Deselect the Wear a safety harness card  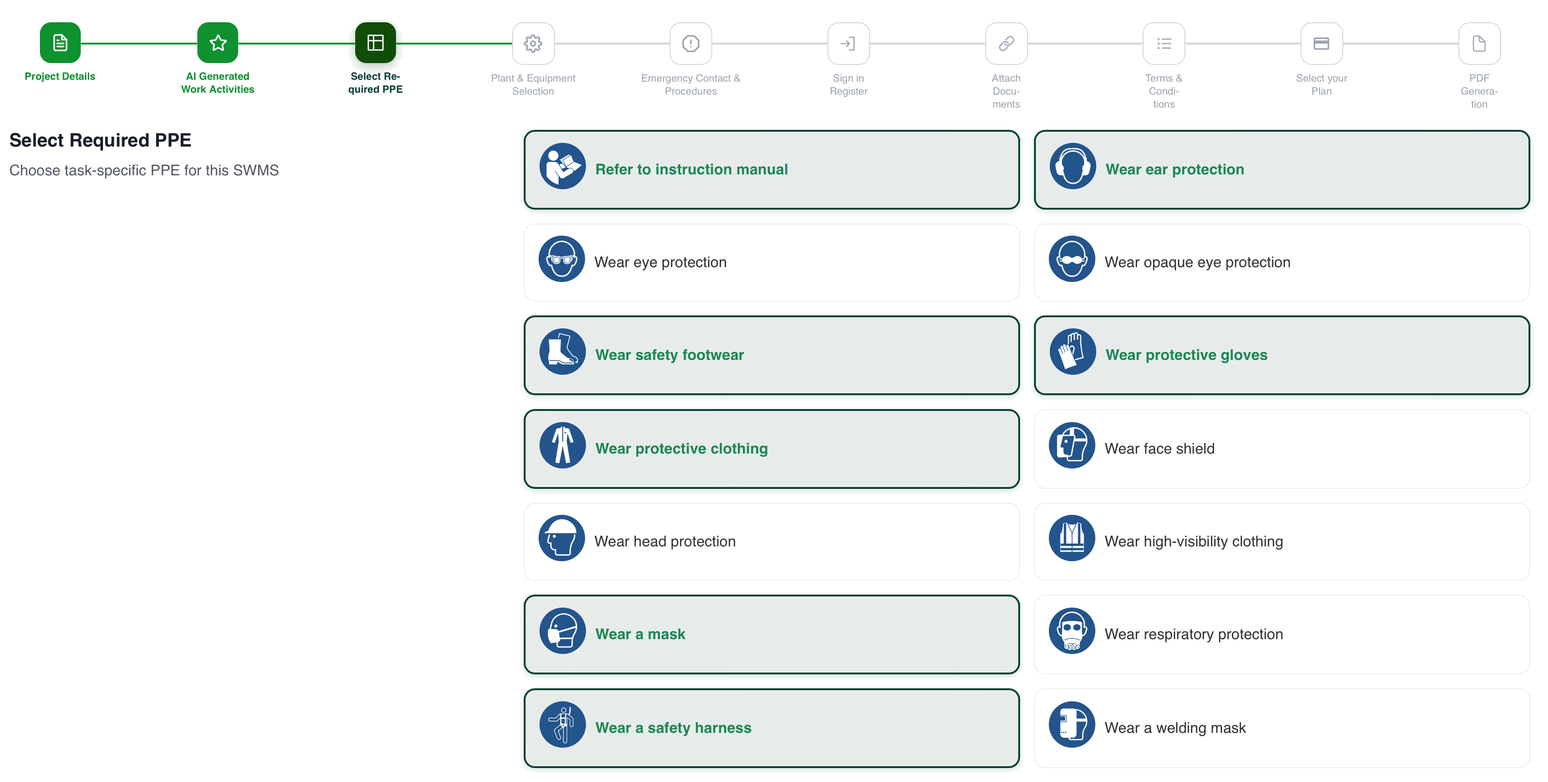point(772,728)
